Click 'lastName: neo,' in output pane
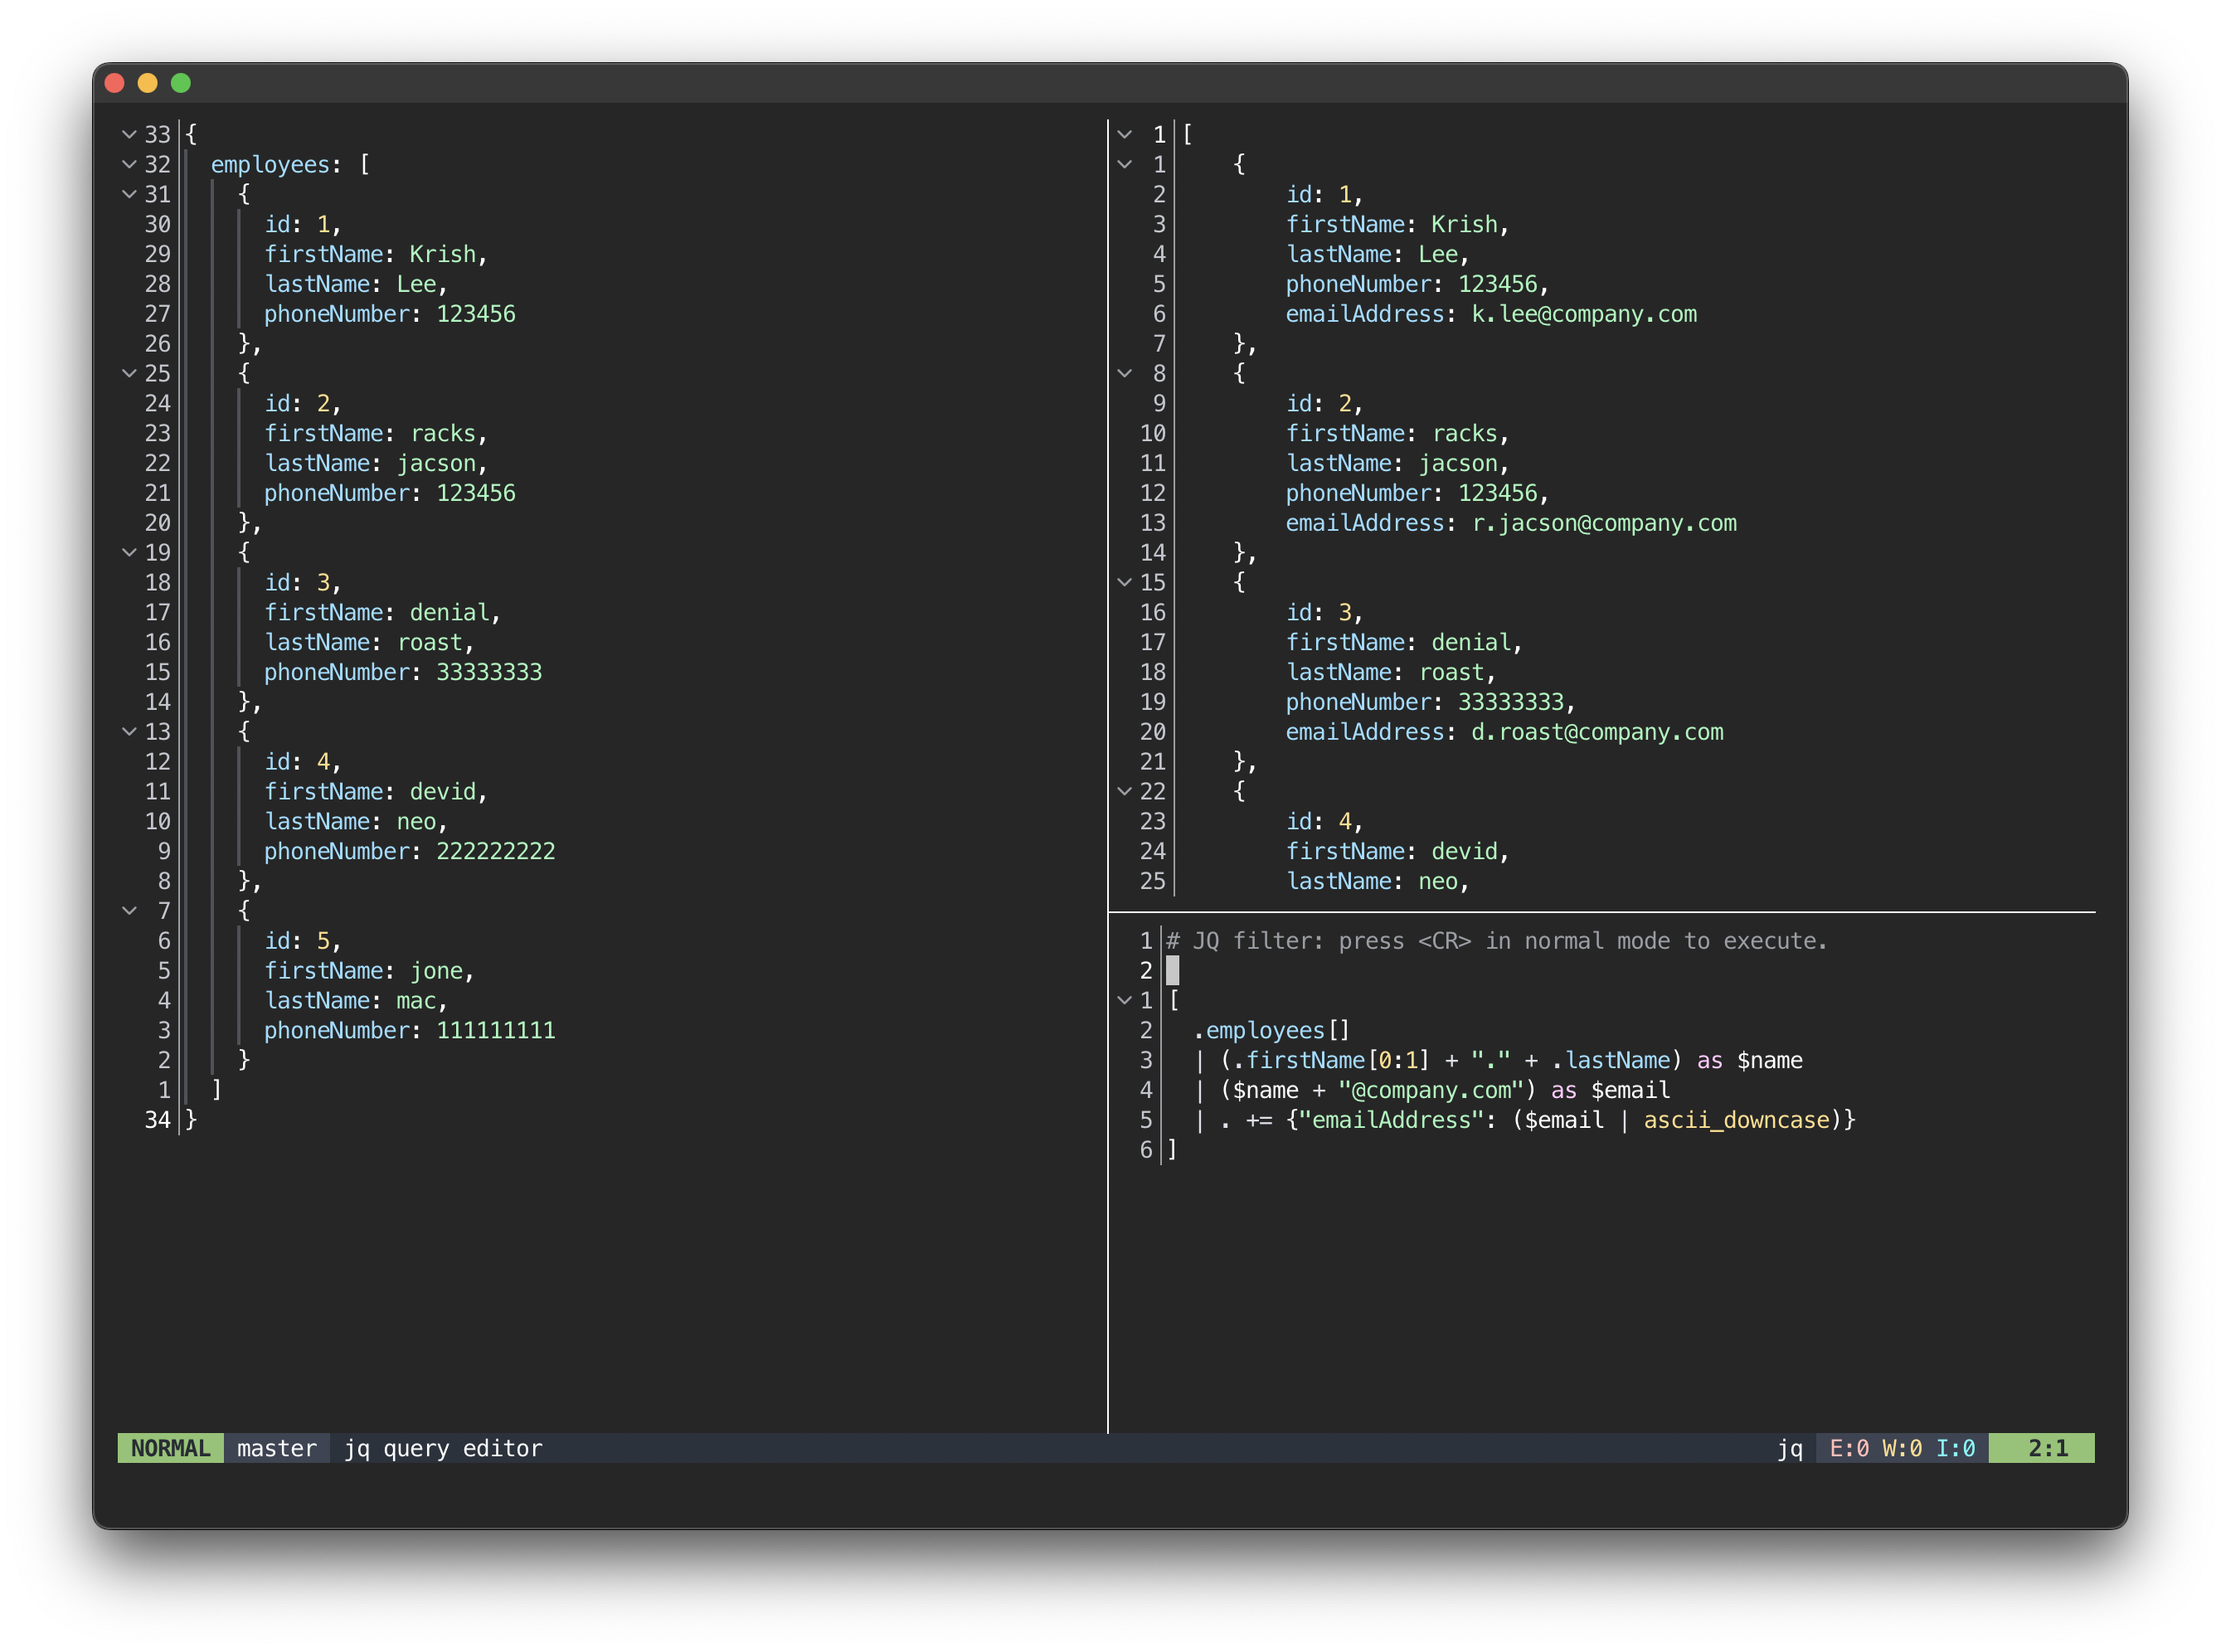Image resolution: width=2221 pixels, height=1652 pixels. click(1377, 881)
